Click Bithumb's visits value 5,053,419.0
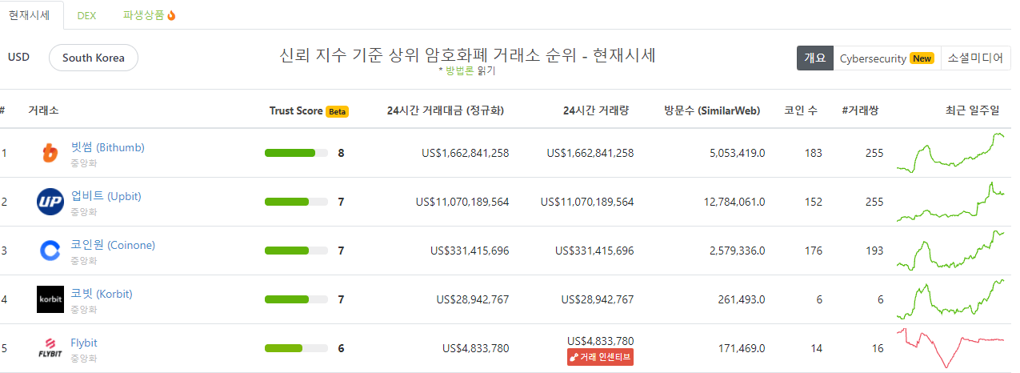This screenshot has height=373, width=1020. 737,153
